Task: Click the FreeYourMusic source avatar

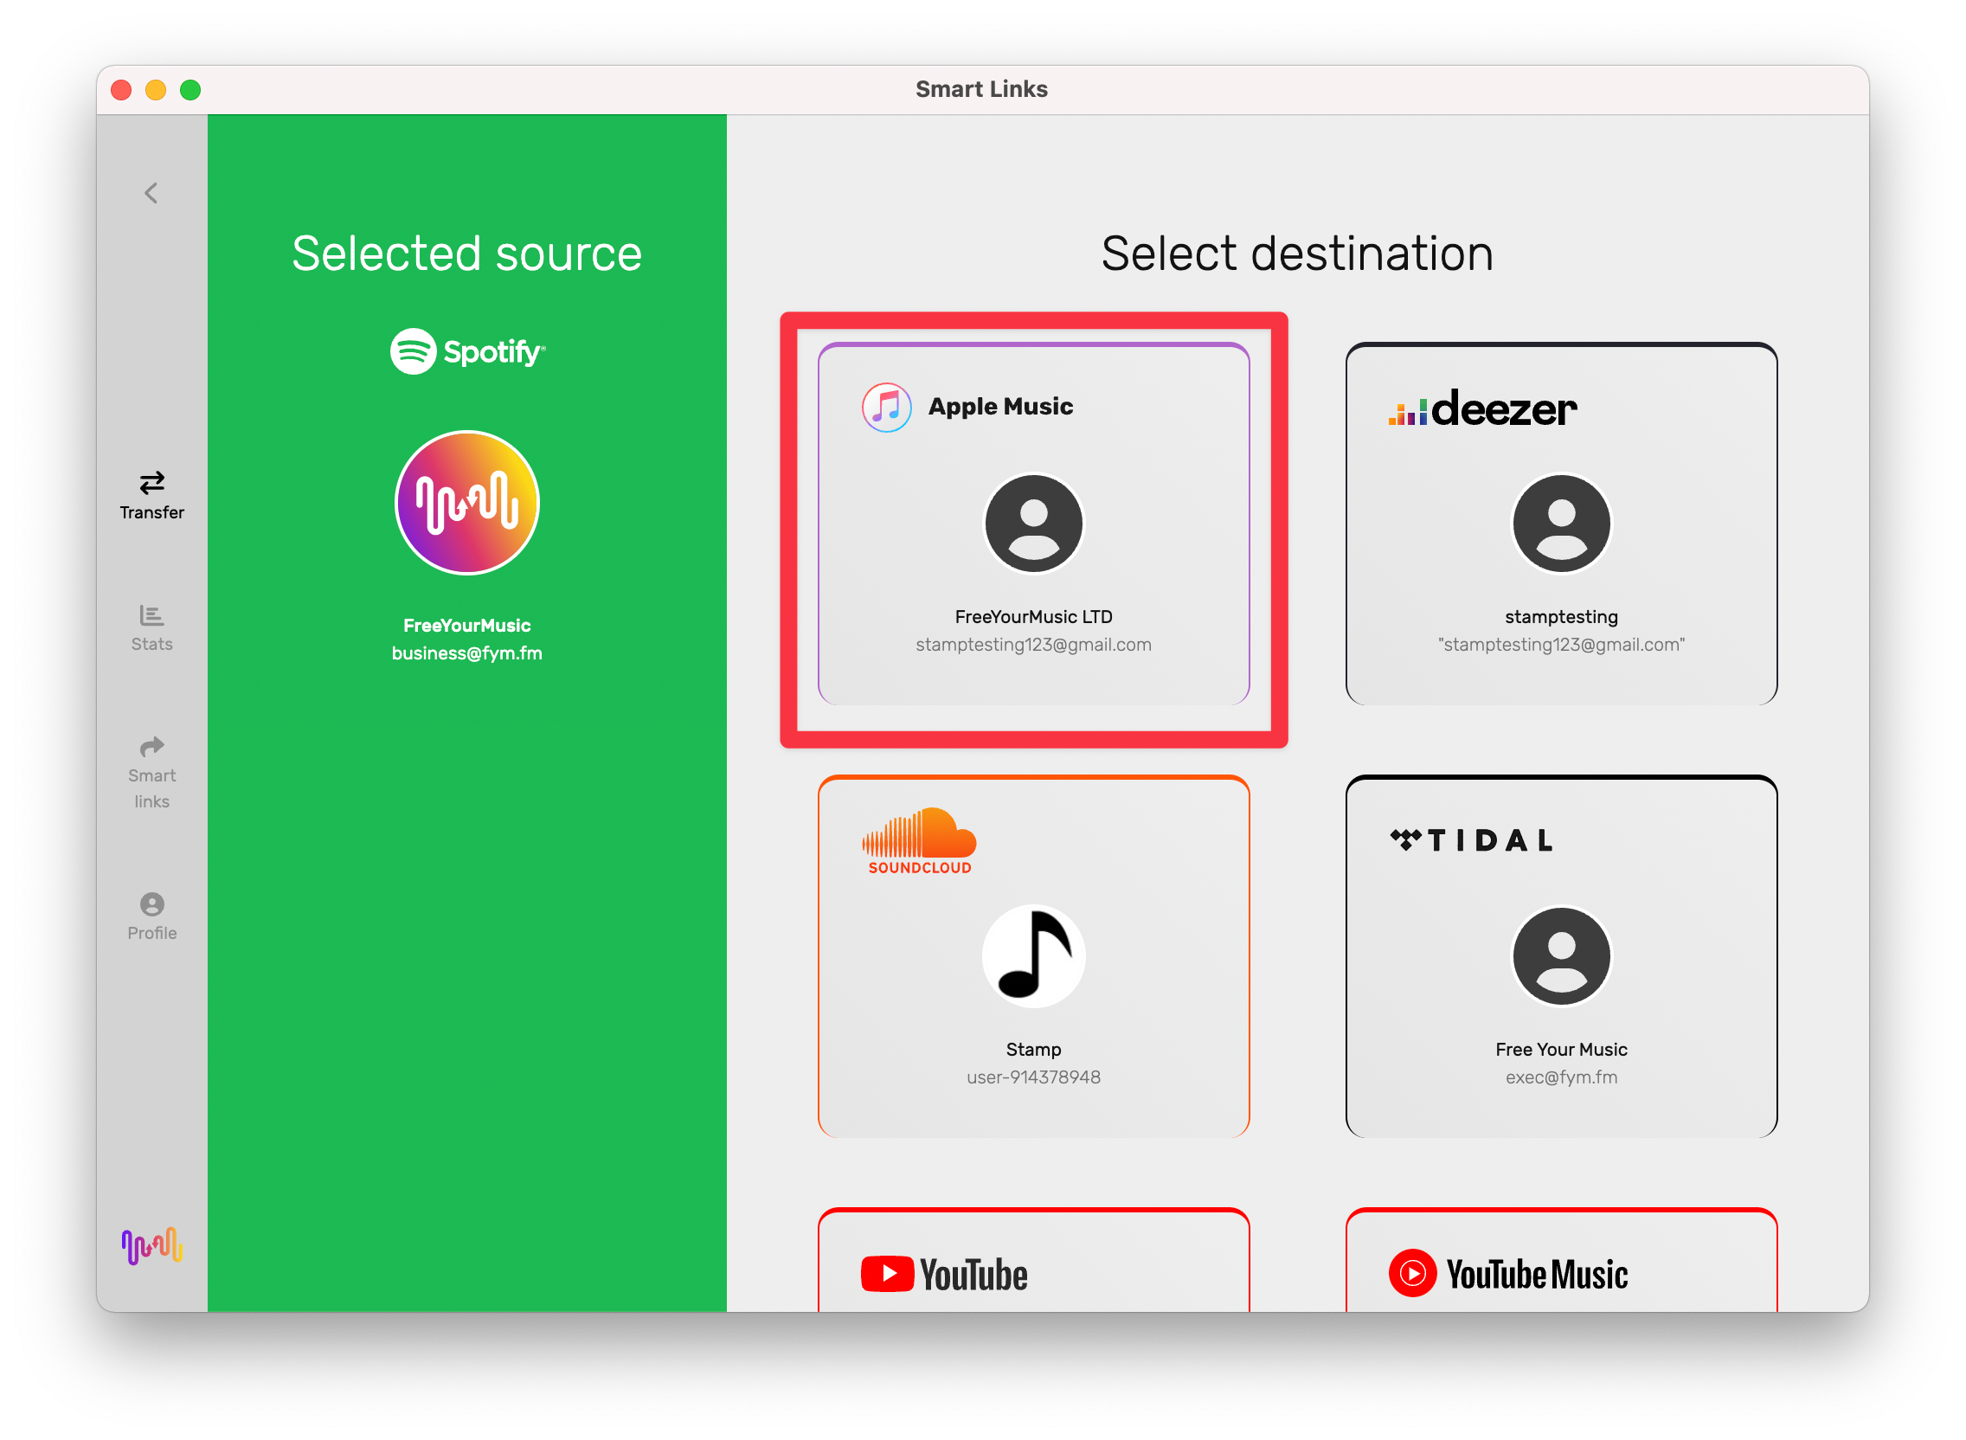Action: coord(468,503)
